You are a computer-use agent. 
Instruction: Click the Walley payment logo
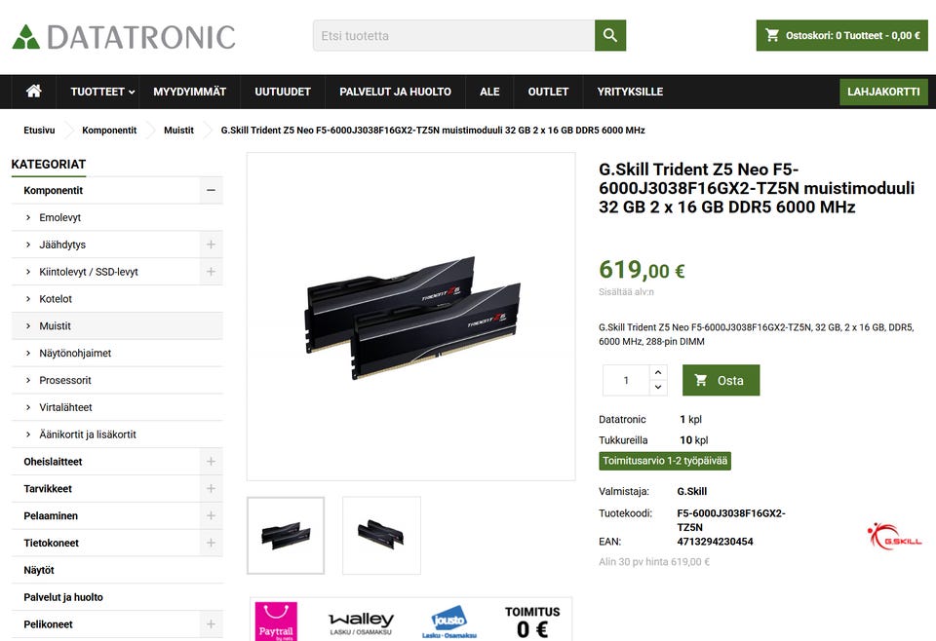click(361, 623)
